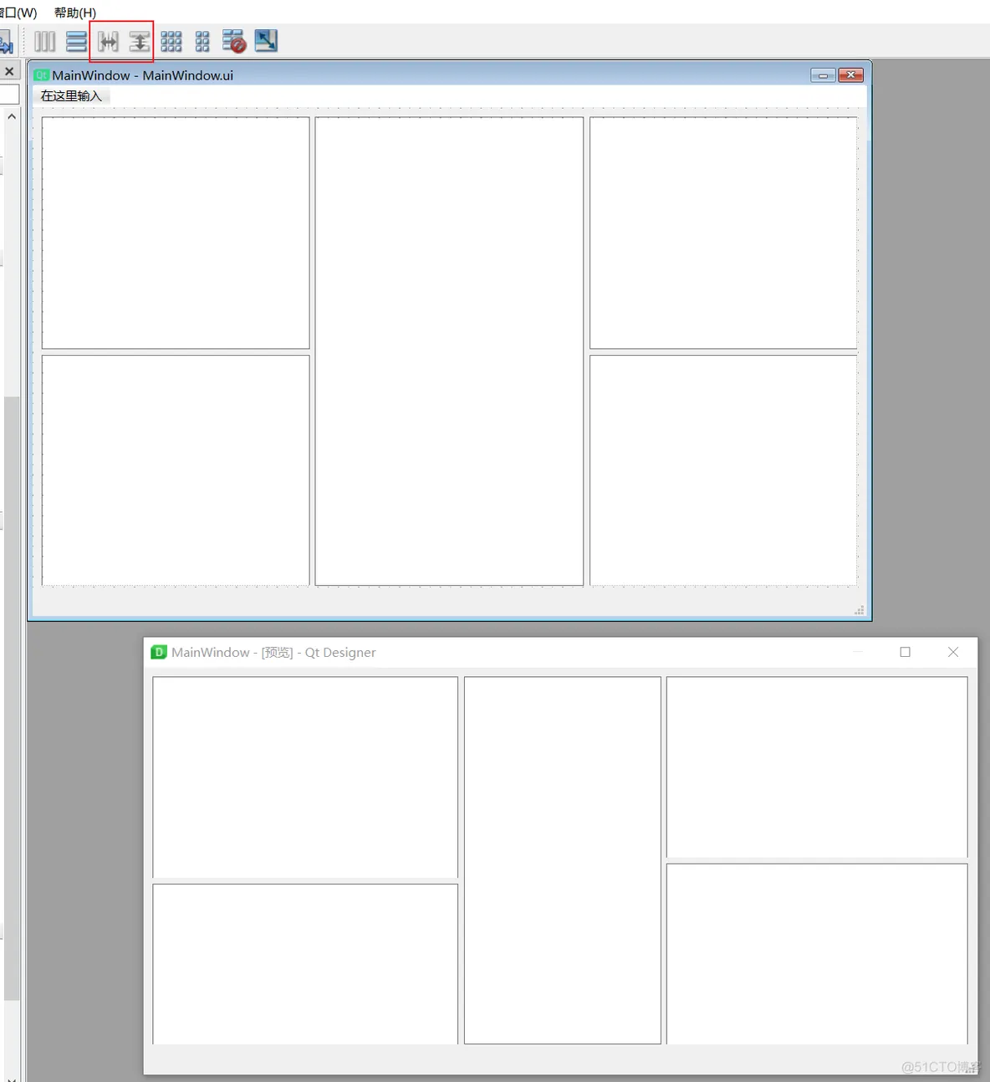Viewport: 990px width, 1082px height.
Task: Open the 帮助(H) menu
Action: coord(74,13)
